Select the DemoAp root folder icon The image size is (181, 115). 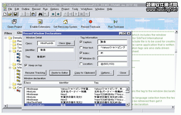(x=10, y=38)
